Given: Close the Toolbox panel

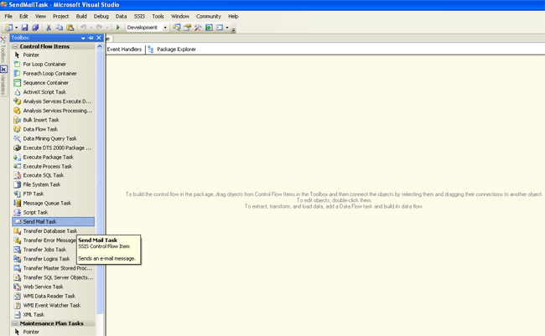Looking at the screenshot, I should tap(99, 38).
